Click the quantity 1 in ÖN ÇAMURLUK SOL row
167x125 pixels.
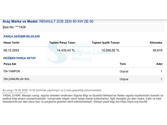162,79
